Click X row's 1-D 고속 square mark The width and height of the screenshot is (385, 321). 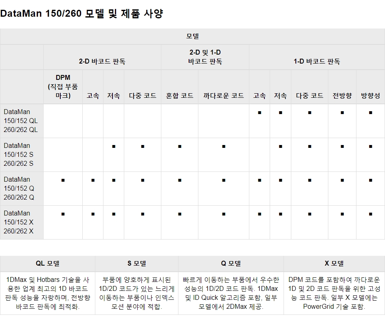[260, 214]
